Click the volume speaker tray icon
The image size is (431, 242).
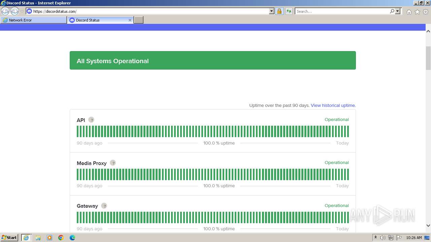[x=383, y=238]
